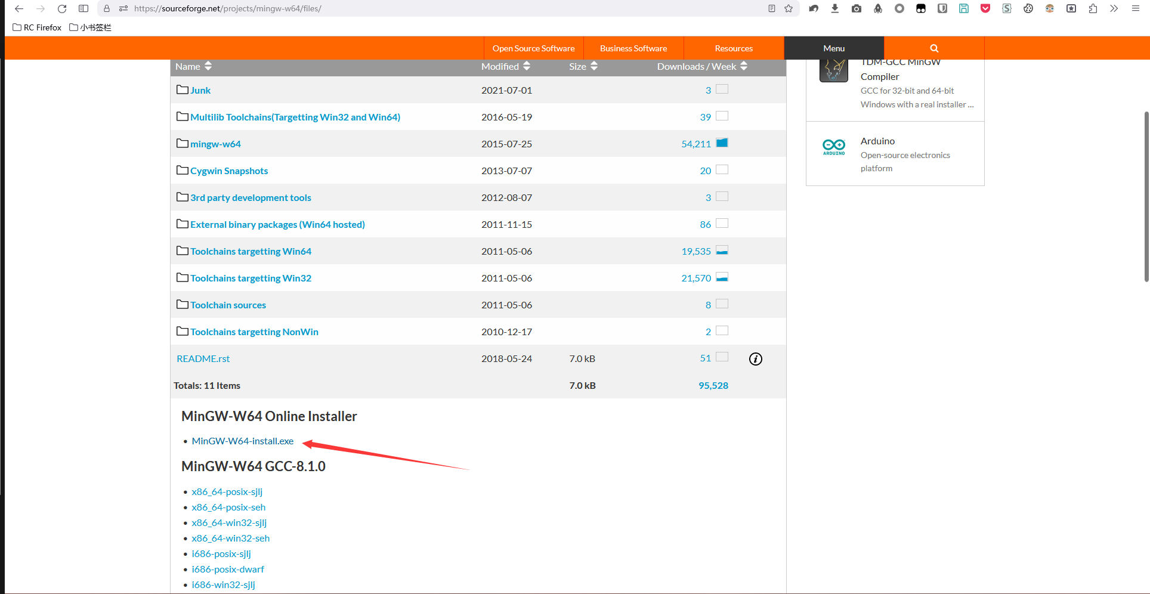The width and height of the screenshot is (1150, 594).
Task: Click the search magnifier in orange header
Action: coord(934,48)
